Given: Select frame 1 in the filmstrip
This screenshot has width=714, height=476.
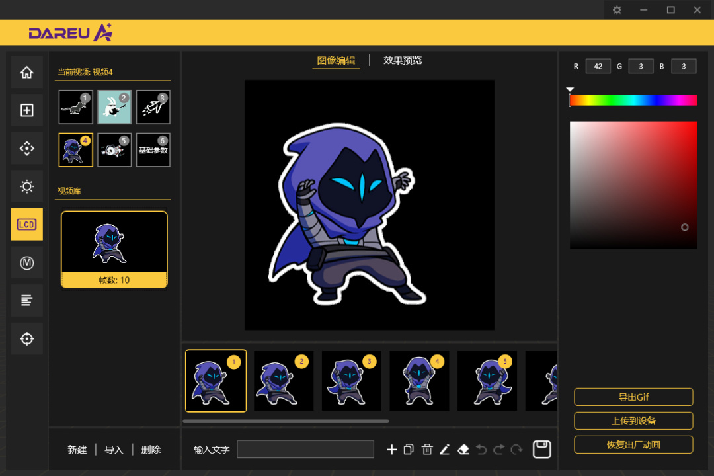Looking at the screenshot, I should (x=216, y=381).
